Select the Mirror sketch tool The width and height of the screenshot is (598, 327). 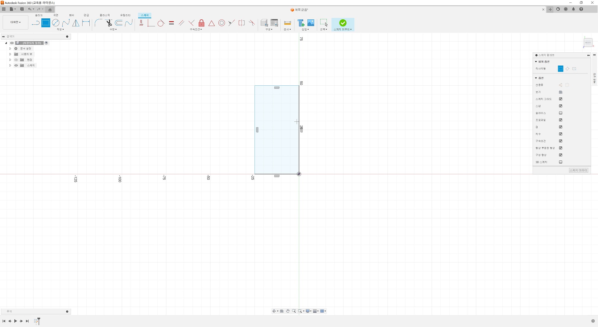[76, 23]
